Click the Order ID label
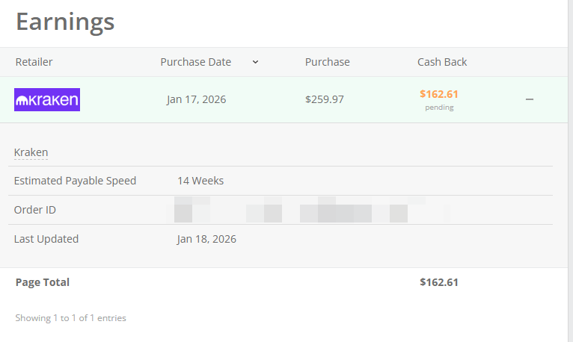573x342 pixels. (35, 210)
